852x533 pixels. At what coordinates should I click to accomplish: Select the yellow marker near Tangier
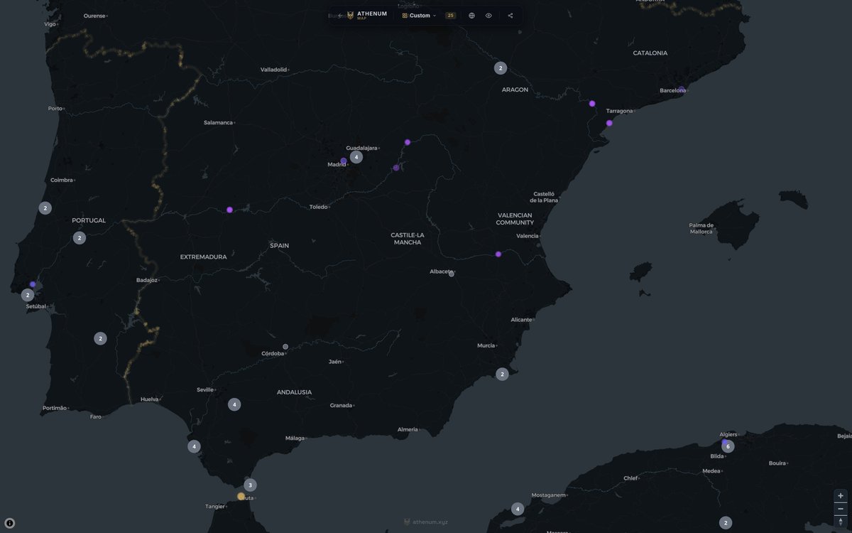tap(241, 496)
